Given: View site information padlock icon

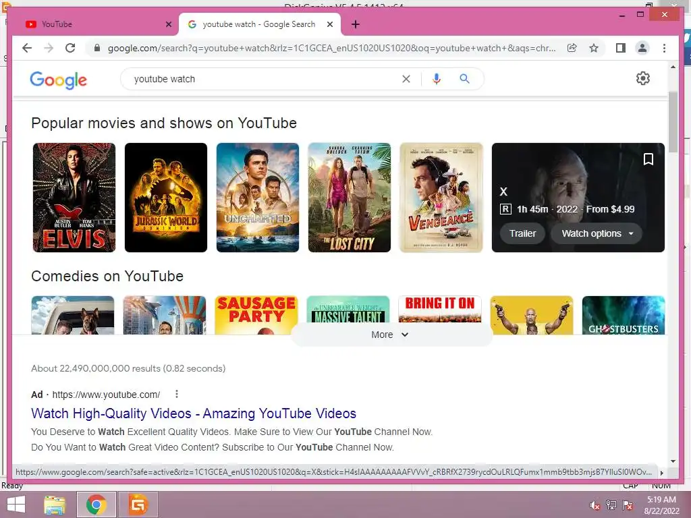Looking at the screenshot, I should [97, 48].
